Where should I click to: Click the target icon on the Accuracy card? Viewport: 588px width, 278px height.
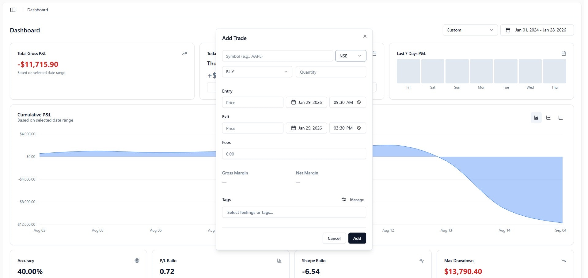(137, 261)
